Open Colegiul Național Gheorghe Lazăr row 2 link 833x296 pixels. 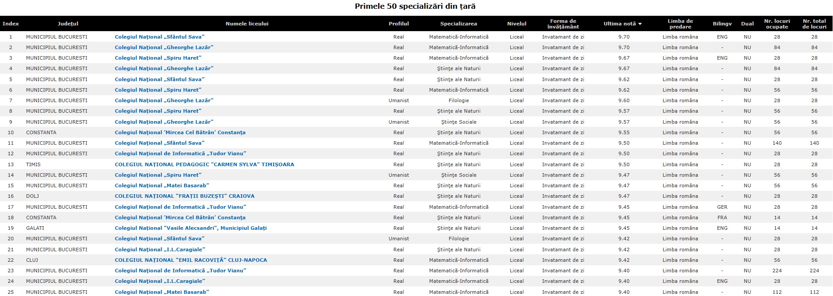point(164,47)
